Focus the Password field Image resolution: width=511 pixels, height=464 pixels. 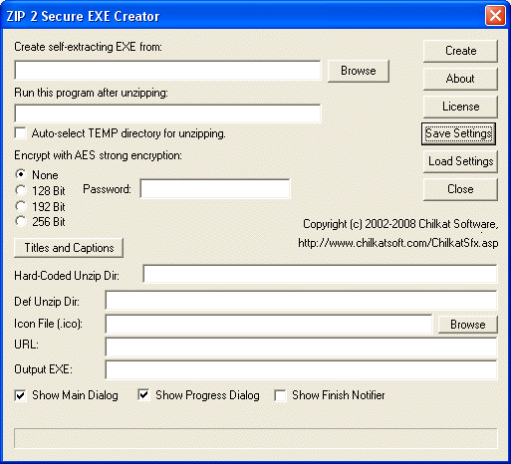(x=215, y=189)
